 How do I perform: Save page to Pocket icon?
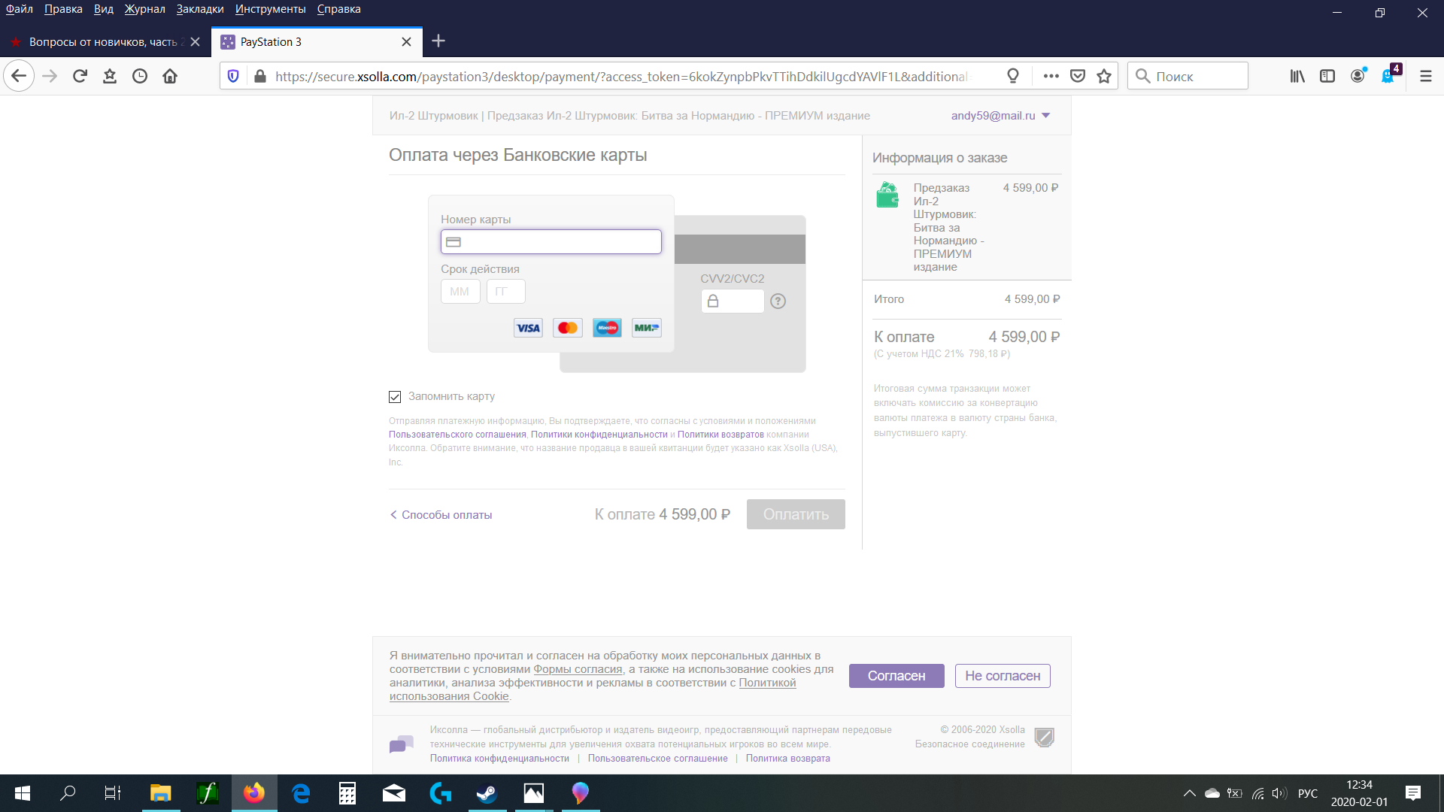(1078, 76)
